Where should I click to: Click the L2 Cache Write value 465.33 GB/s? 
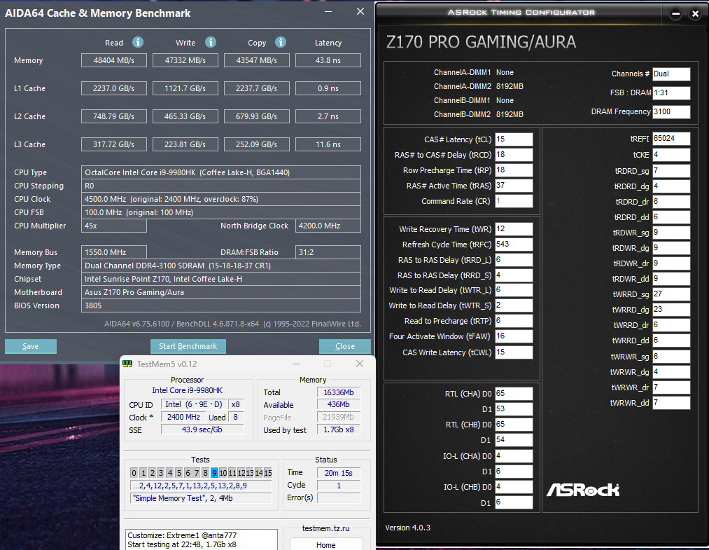[x=185, y=116]
